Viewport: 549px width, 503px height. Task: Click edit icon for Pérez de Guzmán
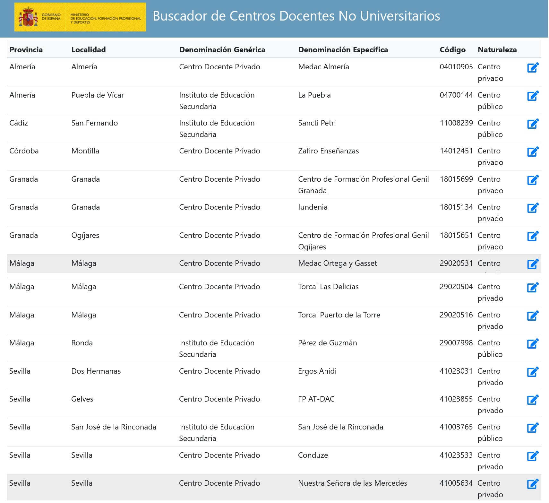533,344
